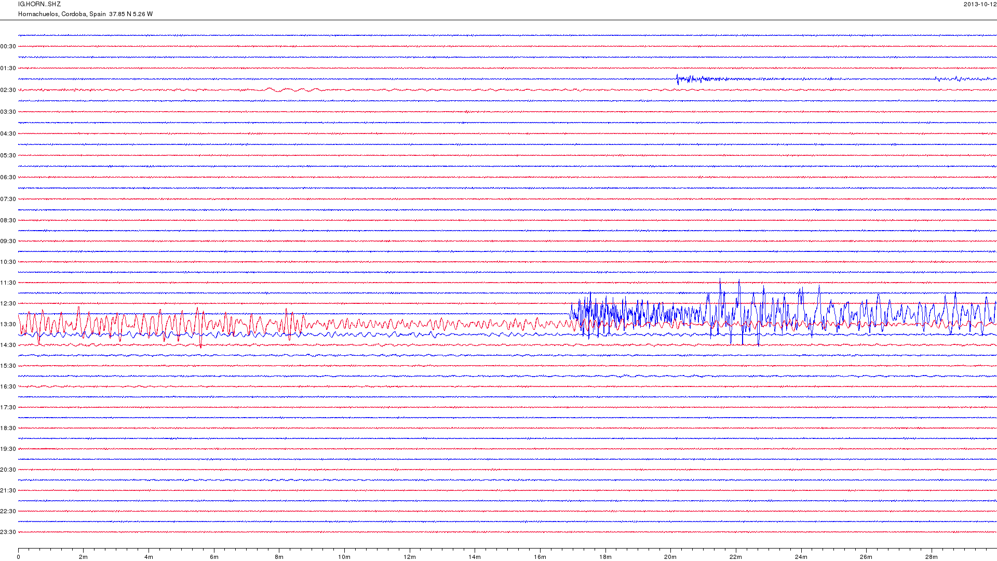The width and height of the screenshot is (997, 561).
Task: Click the blue seismic event onset after 02:00
Action: click(678, 79)
